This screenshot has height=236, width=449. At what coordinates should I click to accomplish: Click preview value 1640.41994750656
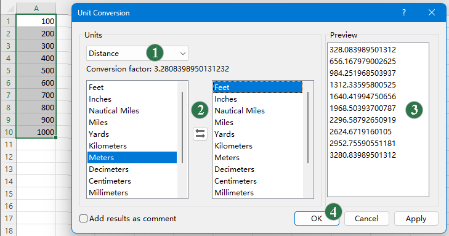(x=363, y=97)
